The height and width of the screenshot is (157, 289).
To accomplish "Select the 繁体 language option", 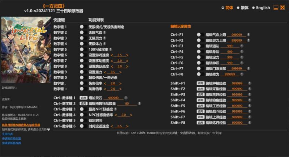I will pyautogui.click(x=242, y=8).
